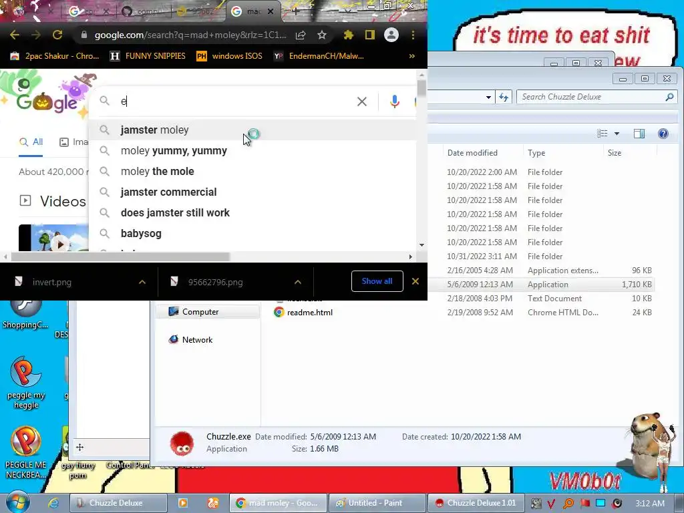Clear the search box with the X
Viewport: 684px width, 513px height.
click(x=361, y=102)
